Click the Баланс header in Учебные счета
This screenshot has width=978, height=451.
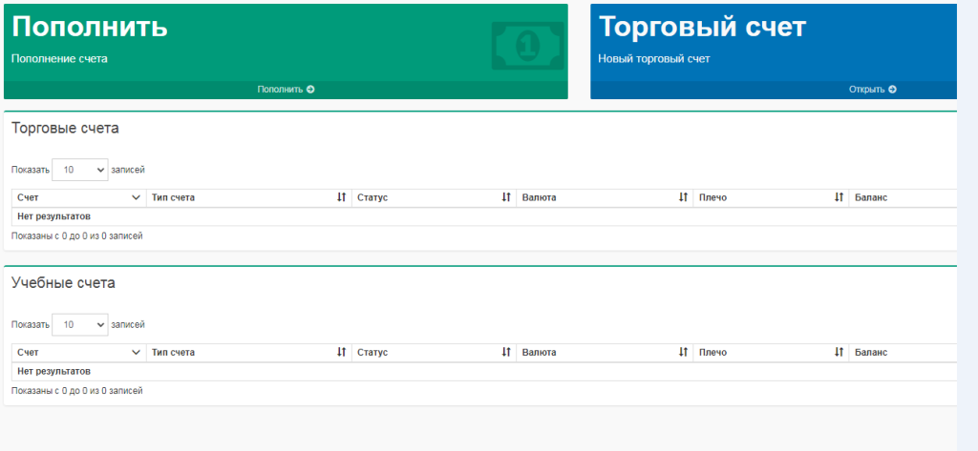(x=871, y=353)
